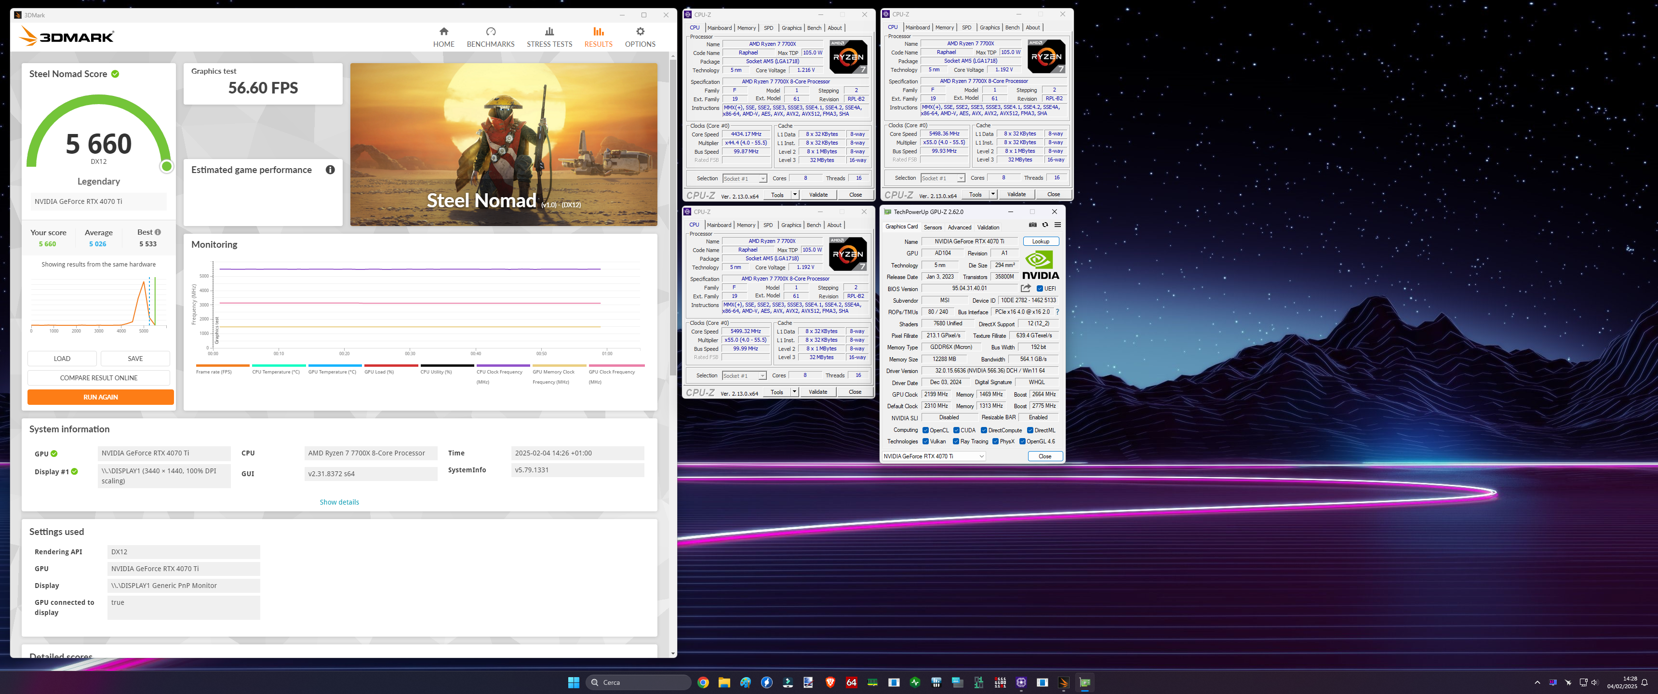1658x694 pixels.
Task: Open Memory tab in CPU-Z showing 5498.36 MHz
Action: click(944, 27)
